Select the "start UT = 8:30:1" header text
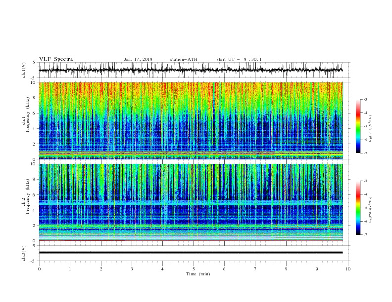The height and width of the screenshot is (302, 392). [x=239, y=59]
